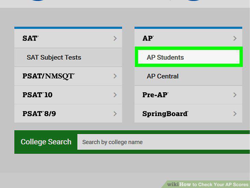Screen dimensions: 250x188
Task: Click the PSAT/NMSQT chevron arrow
Action: pos(115,76)
